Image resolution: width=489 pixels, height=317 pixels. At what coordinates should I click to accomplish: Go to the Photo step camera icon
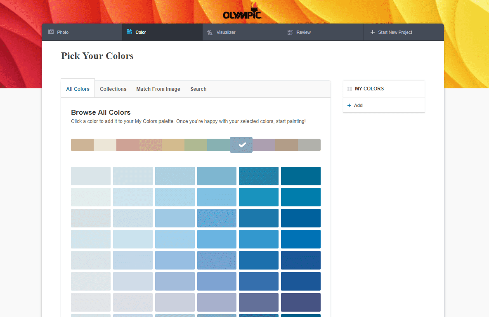[51, 32]
